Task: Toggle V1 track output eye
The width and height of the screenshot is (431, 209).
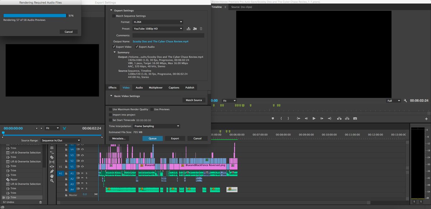Action: [82, 167]
